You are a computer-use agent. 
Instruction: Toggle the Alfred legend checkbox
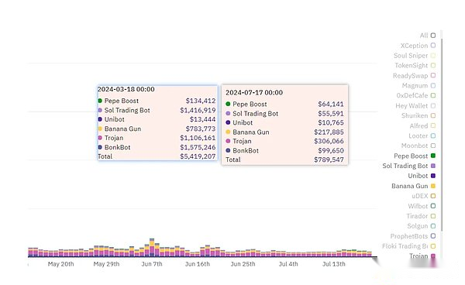(433, 125)
